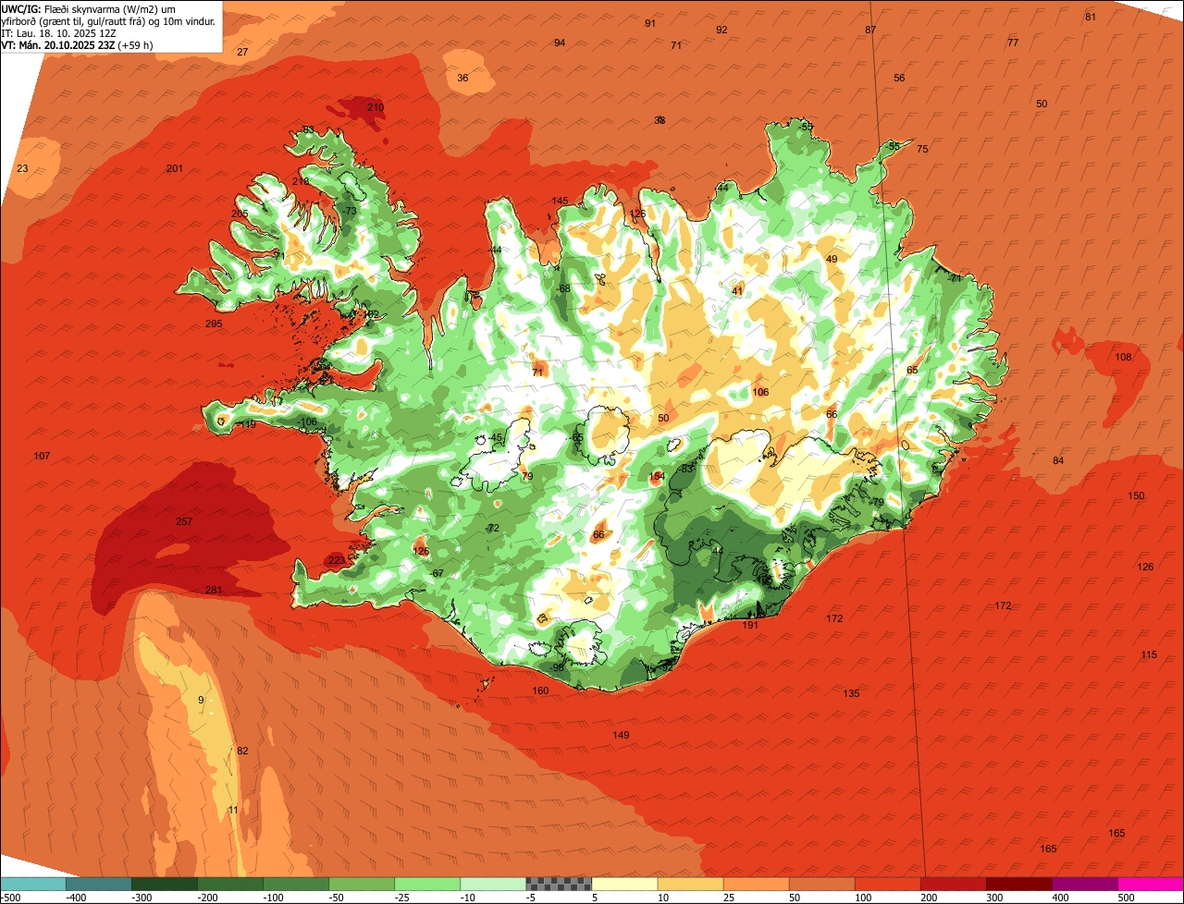
Task: Click the flux value 145 on the north coast
Action: click(560, 201)
